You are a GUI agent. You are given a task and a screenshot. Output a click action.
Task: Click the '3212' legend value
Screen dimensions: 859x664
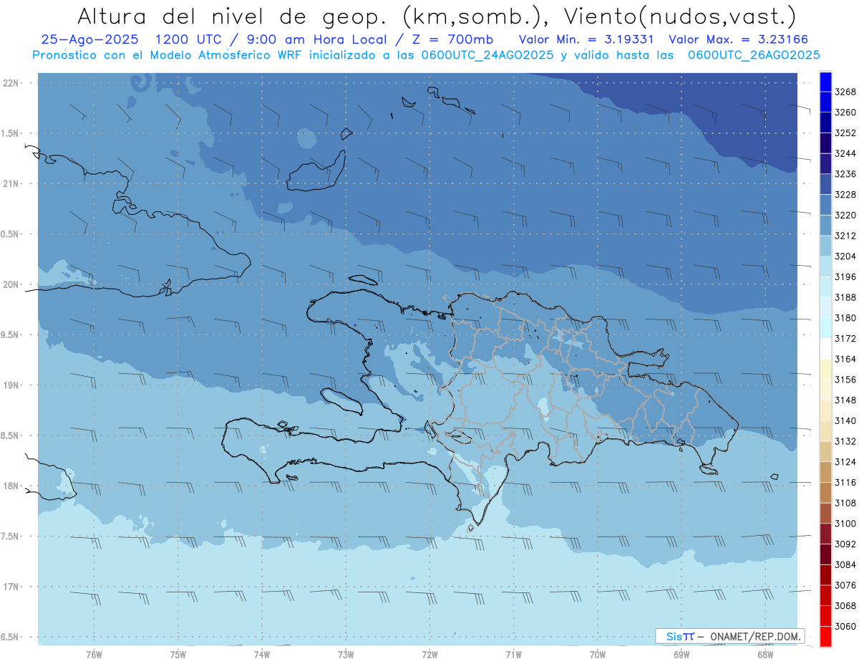point(845,236)
